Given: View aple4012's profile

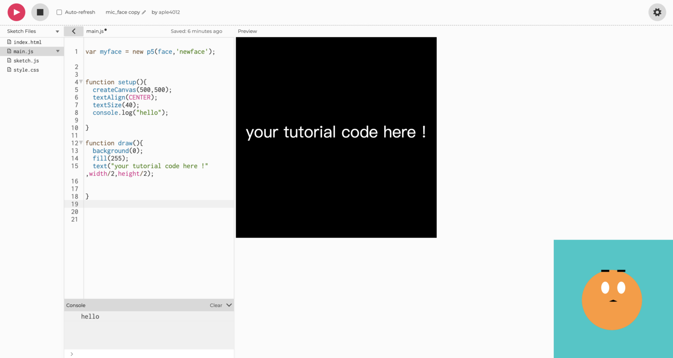Looking at the screenshot, I should 169,12.
